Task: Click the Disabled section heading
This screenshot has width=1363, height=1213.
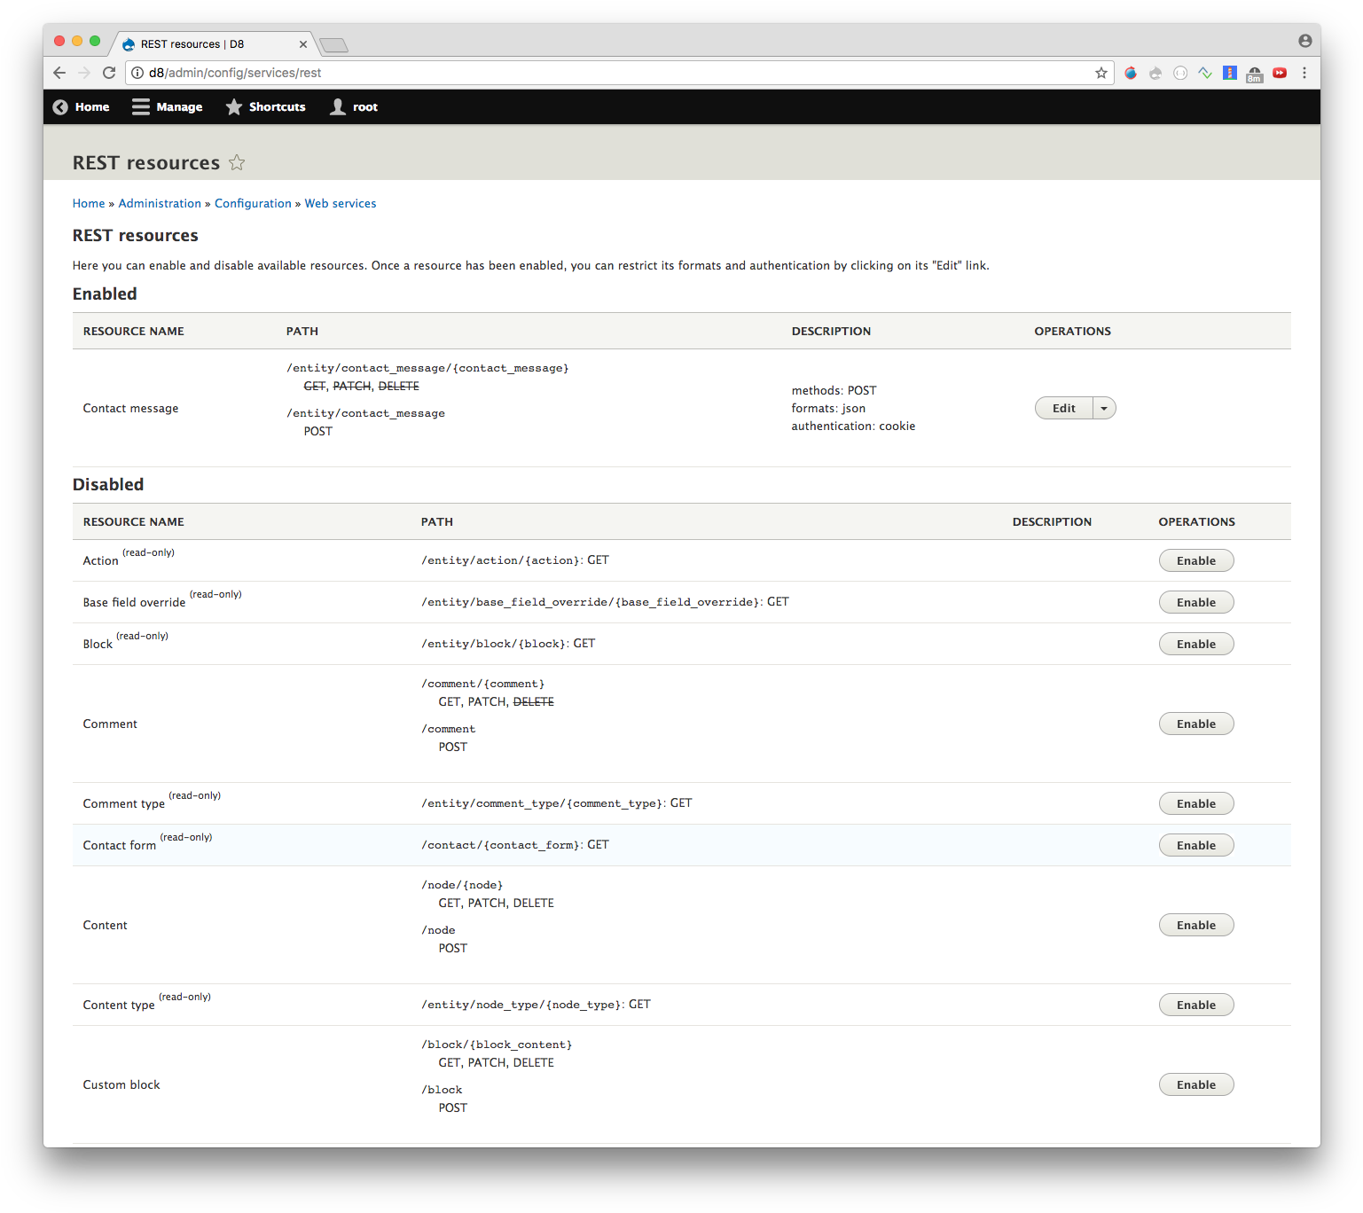Action: 108,484
